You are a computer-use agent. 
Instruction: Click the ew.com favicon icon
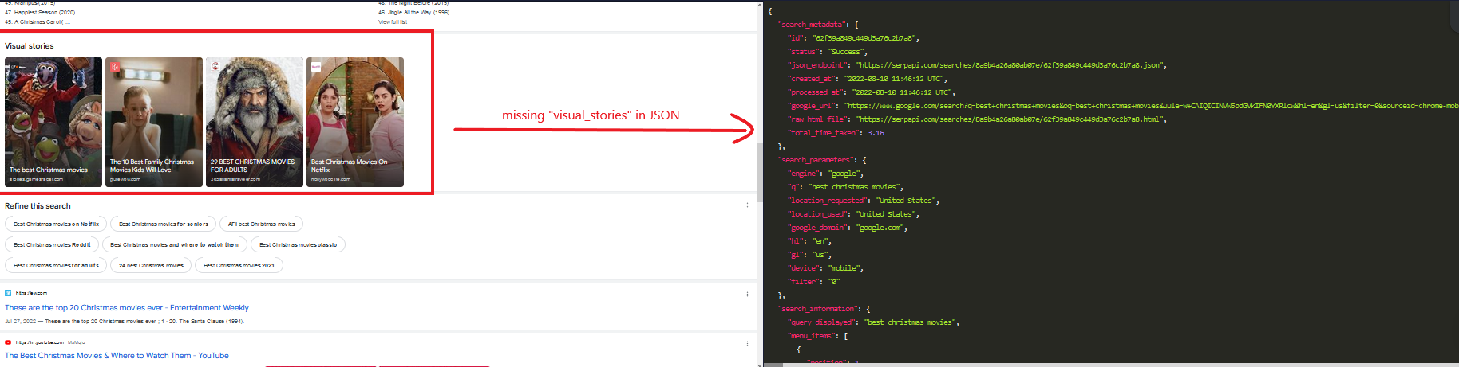[8, 293]
